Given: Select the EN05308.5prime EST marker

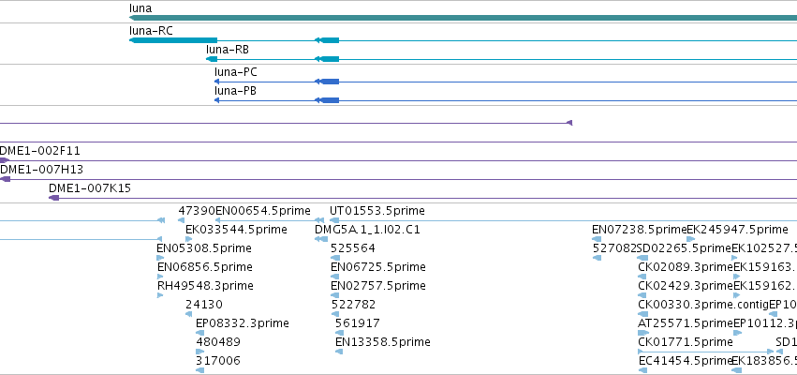Looking at the screenshot, I should 160,258.
